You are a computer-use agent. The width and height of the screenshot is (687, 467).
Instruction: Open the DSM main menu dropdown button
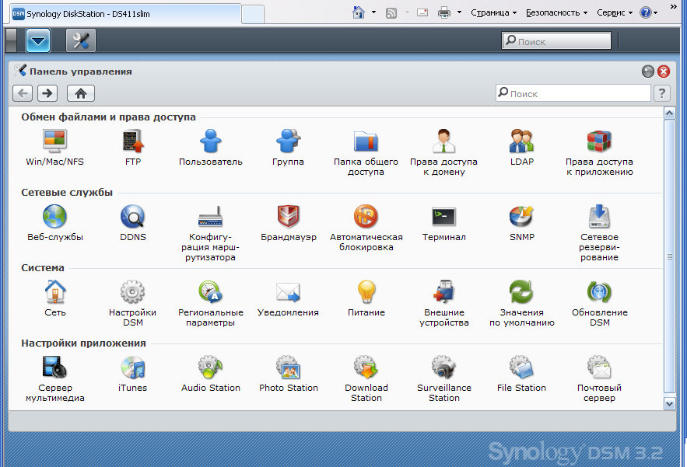(38, 40)
